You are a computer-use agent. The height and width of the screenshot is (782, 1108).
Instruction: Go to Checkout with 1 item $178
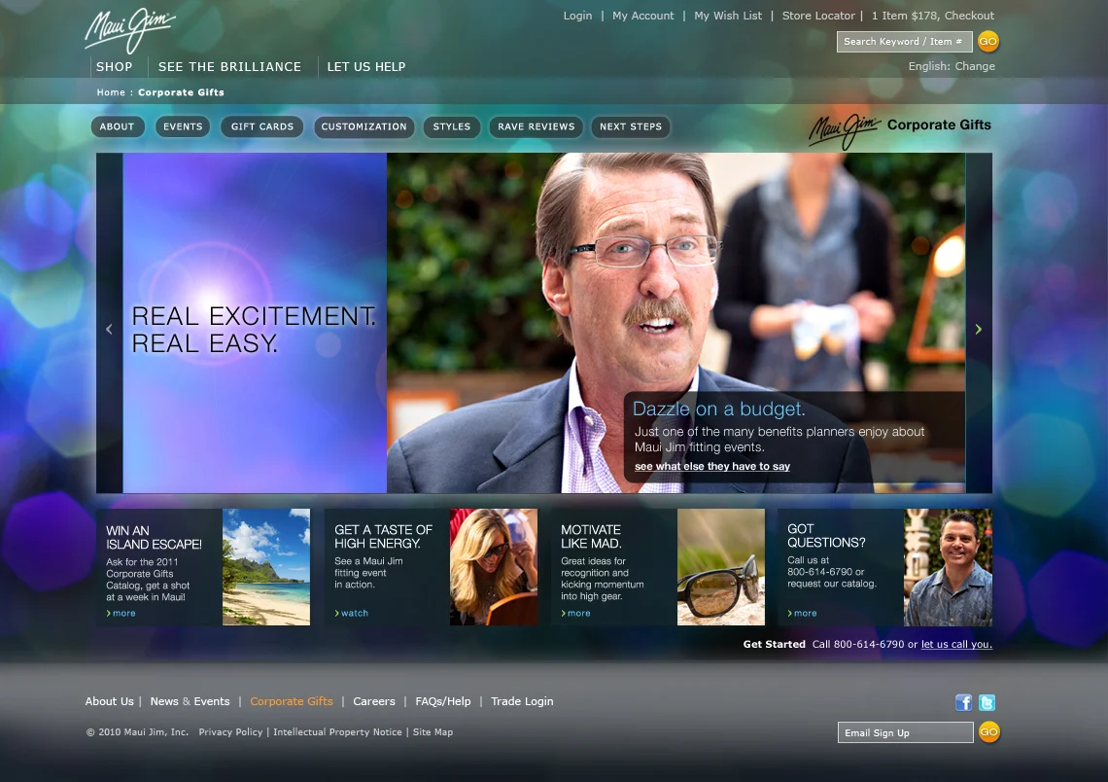click(933, 16)
